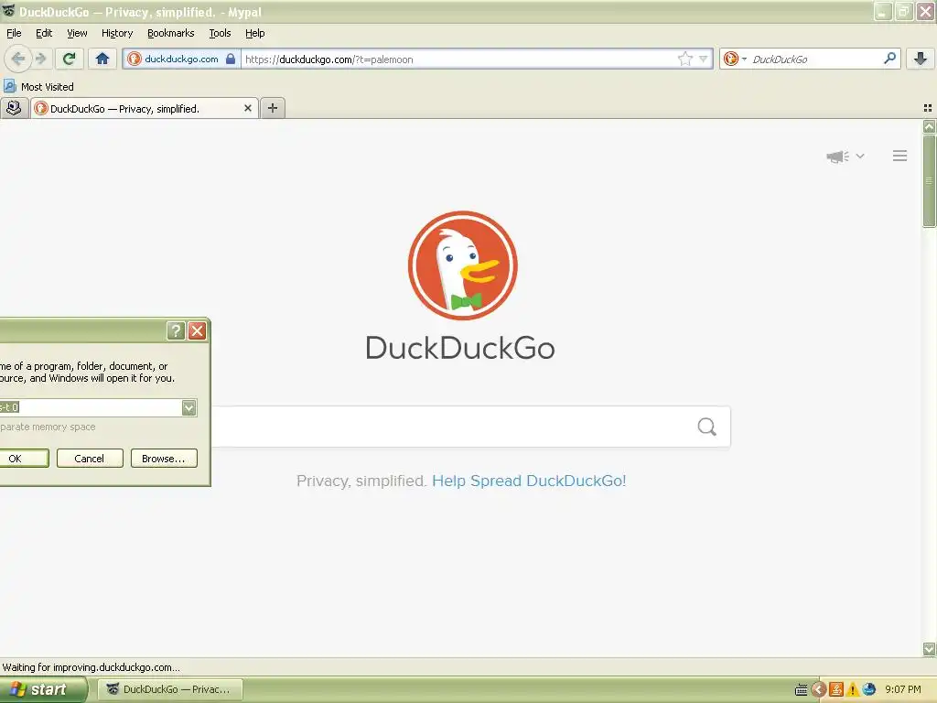Click the page scrollbar up arrow

coord(929,126)
